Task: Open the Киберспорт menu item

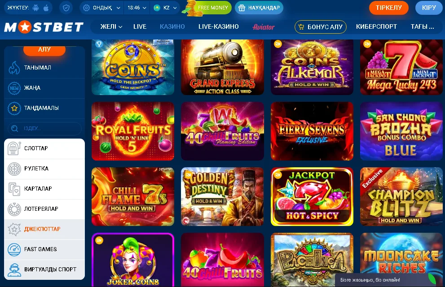Action: 376,26
